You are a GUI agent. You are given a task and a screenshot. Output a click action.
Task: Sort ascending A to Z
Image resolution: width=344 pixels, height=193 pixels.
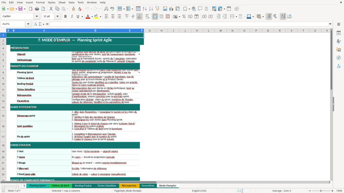tap(145, 9)
